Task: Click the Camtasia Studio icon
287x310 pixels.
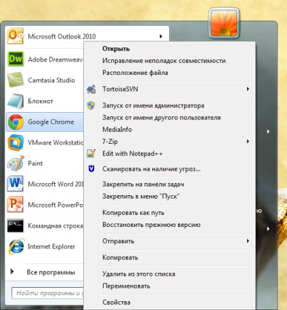Action: point(16,80)
